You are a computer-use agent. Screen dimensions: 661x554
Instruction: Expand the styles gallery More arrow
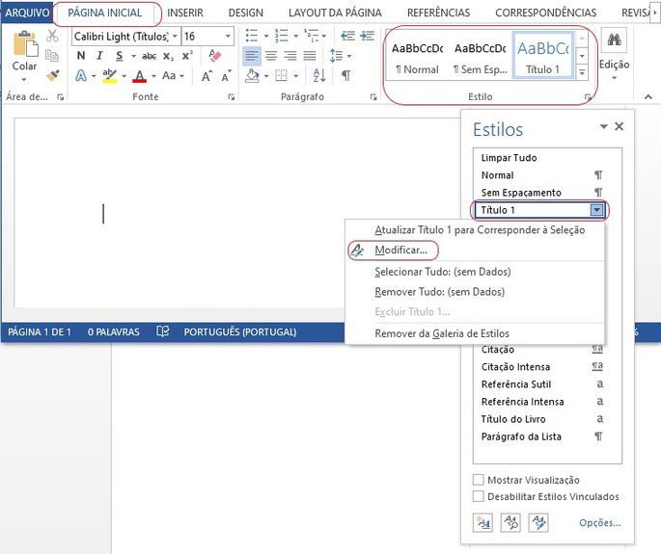point(582,72)
